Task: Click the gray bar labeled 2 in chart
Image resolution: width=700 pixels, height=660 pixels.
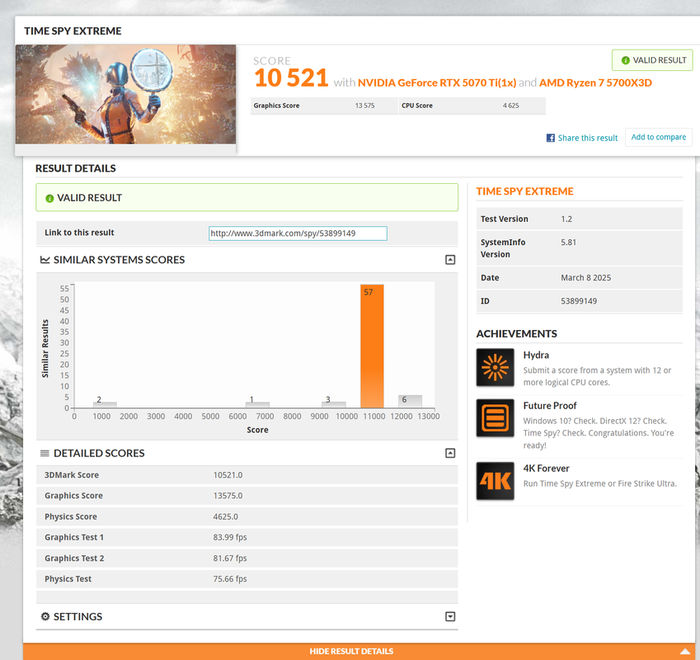Action: point(105,404)
